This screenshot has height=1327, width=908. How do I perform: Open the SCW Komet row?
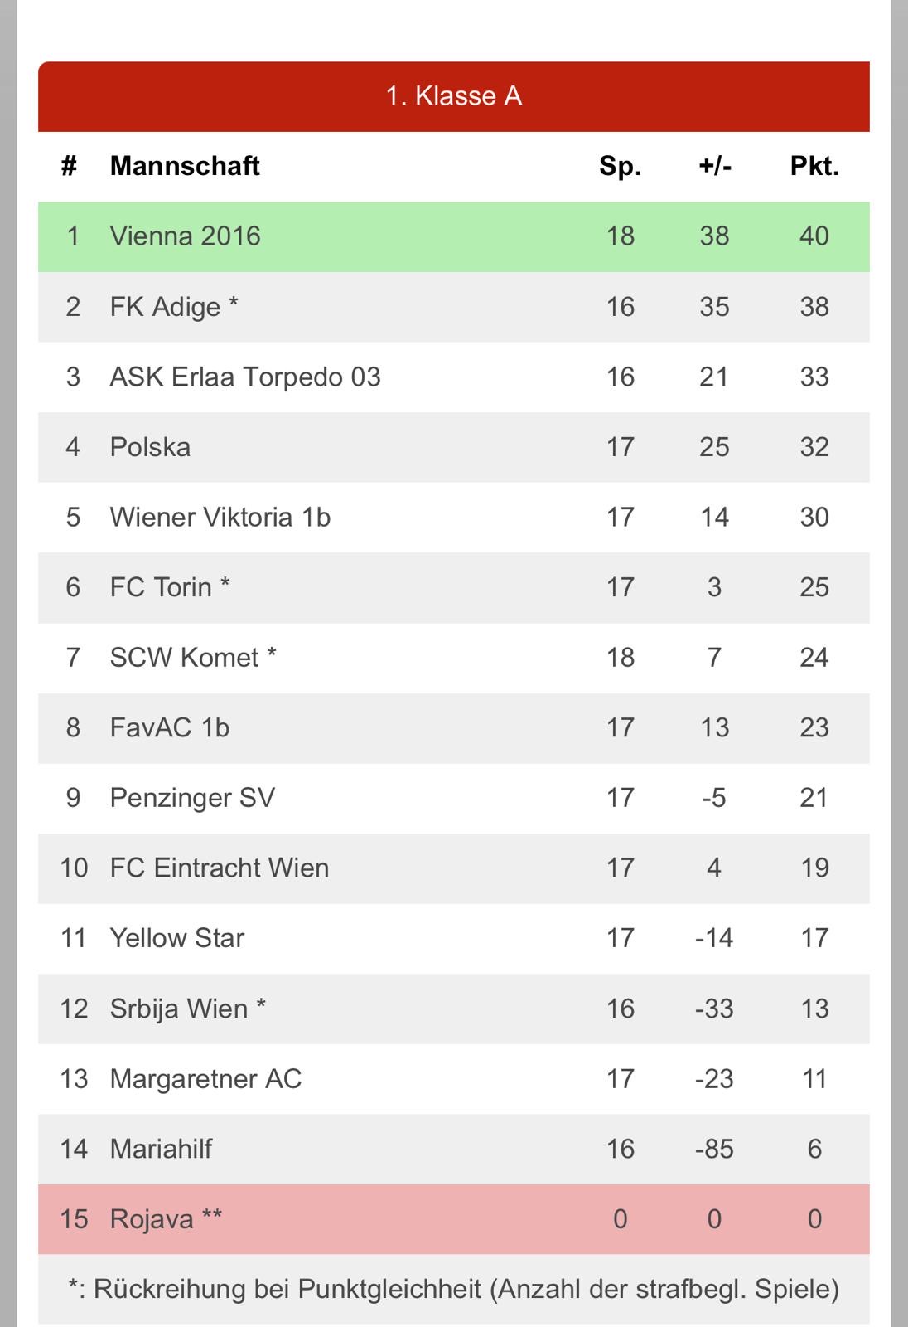coord(454,658)
